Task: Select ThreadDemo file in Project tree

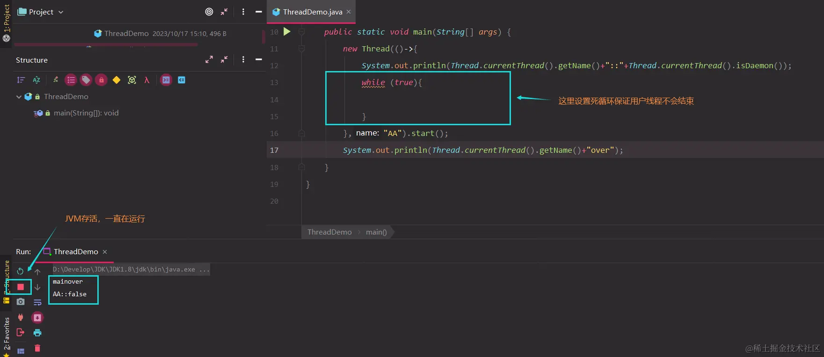Action: tap(126, 34)
